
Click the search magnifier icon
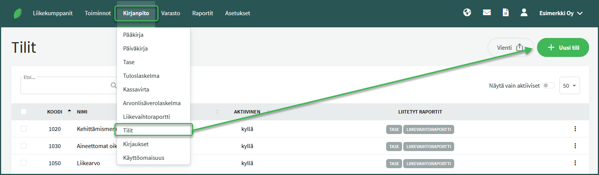point(113,85)
